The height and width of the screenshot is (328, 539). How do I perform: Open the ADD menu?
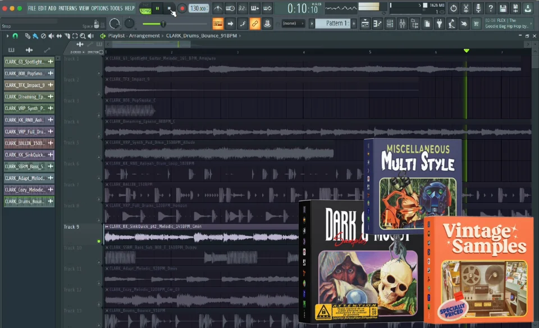52,8
